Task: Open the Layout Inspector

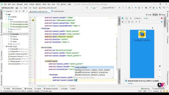Action: [158, 89]
